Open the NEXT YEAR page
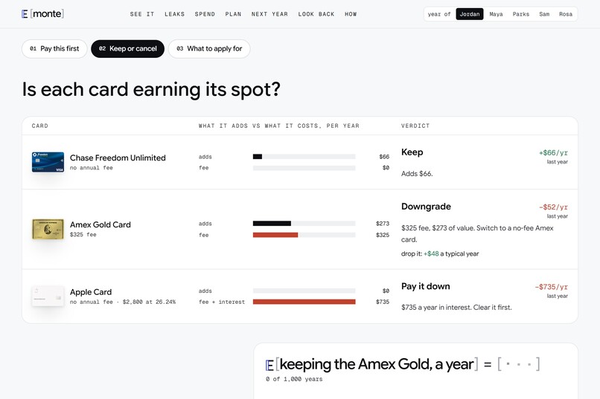This screenshot has width=600, height=399. [269, 14]
